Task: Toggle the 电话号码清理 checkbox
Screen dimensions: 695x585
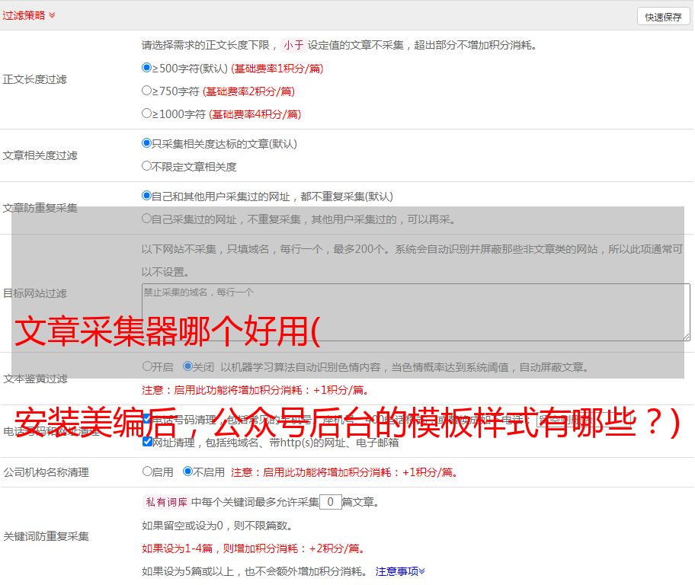Action: [147, 418]
